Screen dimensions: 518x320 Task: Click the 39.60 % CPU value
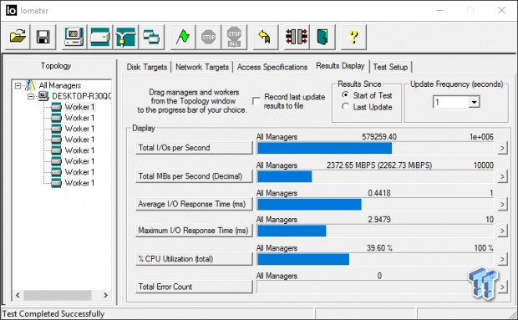coord(379,247)
